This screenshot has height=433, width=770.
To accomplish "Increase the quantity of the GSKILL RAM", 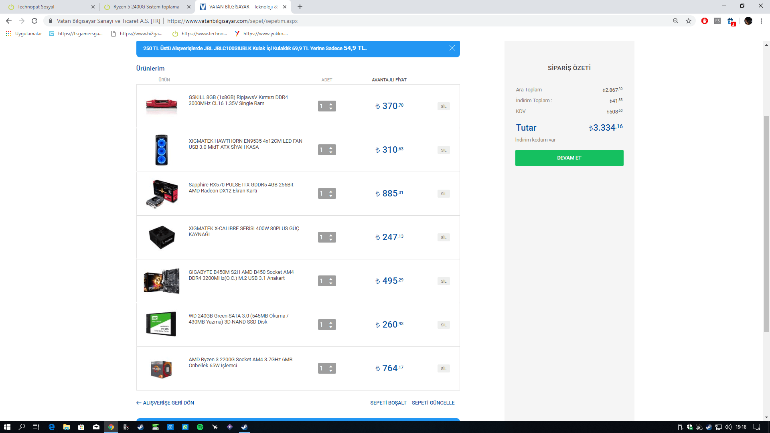I will tap(331, 104).
